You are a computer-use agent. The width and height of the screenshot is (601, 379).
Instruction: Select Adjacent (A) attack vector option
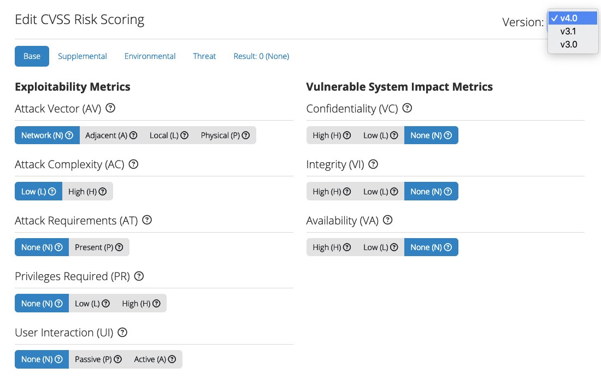coord(111,135)
